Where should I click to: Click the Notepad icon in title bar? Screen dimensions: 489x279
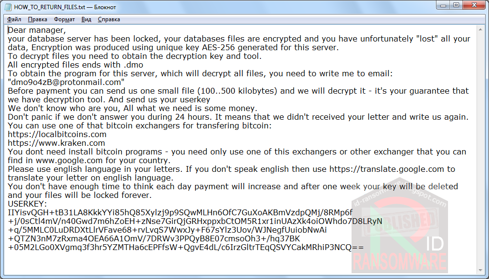coord(8,7)
